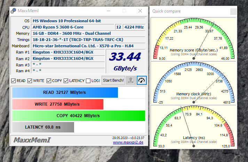Click the Ram #1 Kingston KHX3333C16D4/8GX field
The image size is (248, 162).
point(68,52)
